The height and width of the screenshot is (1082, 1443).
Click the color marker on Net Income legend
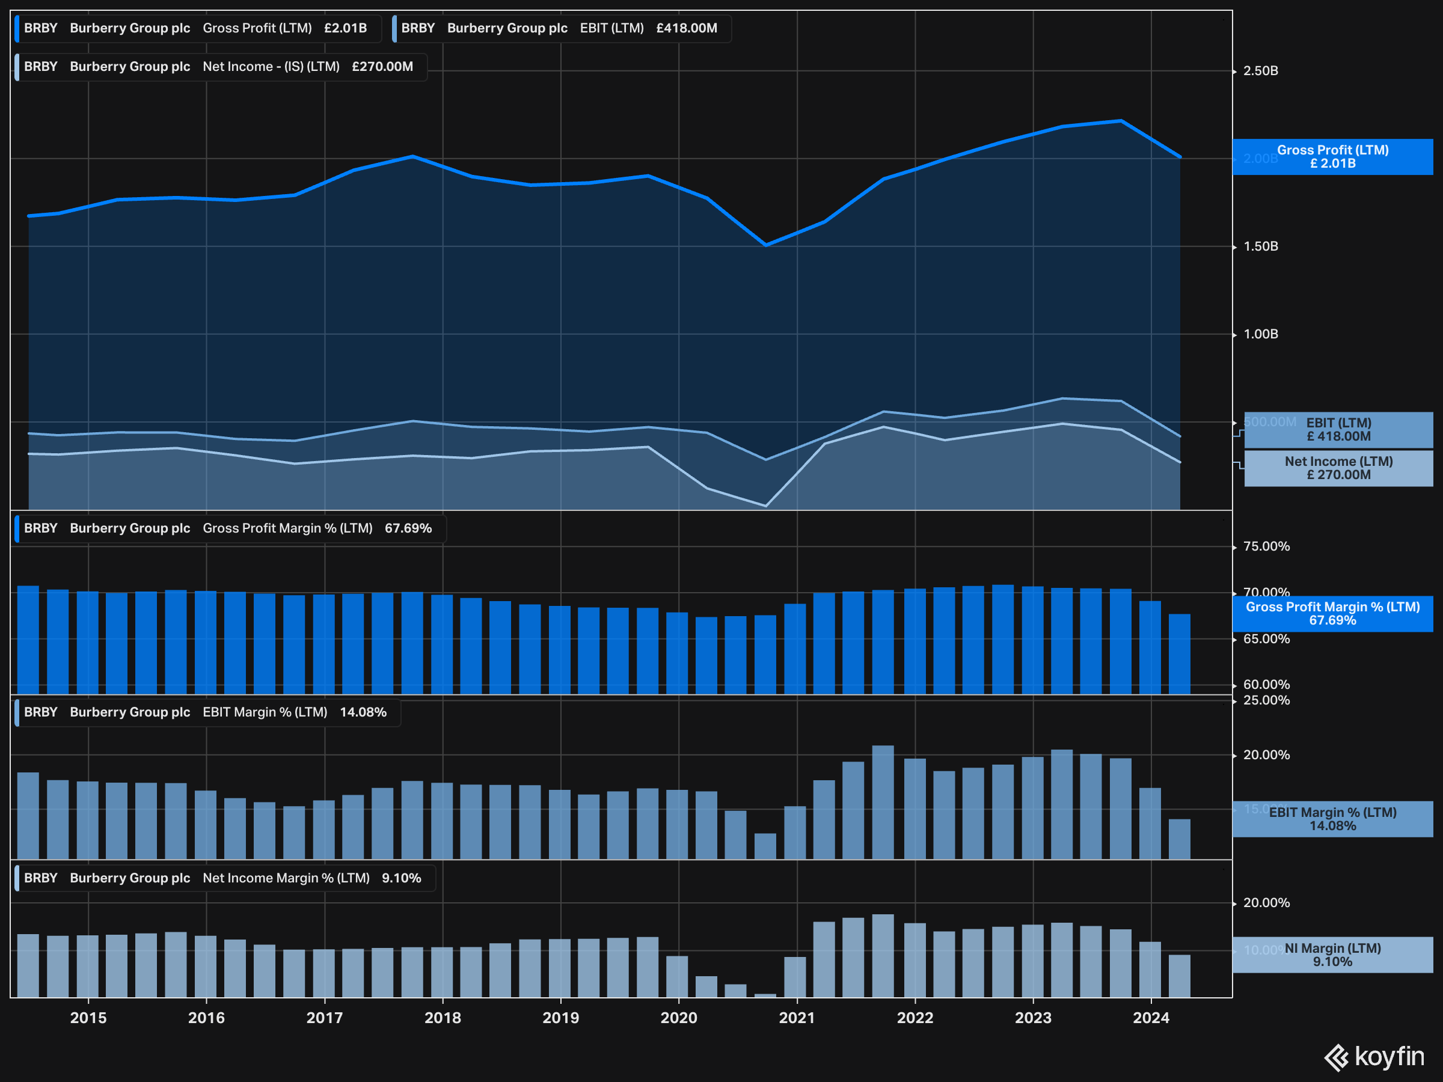(x=17, y=67)
